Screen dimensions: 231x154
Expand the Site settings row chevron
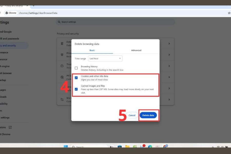pyautogui.click(x=169, y=99)
